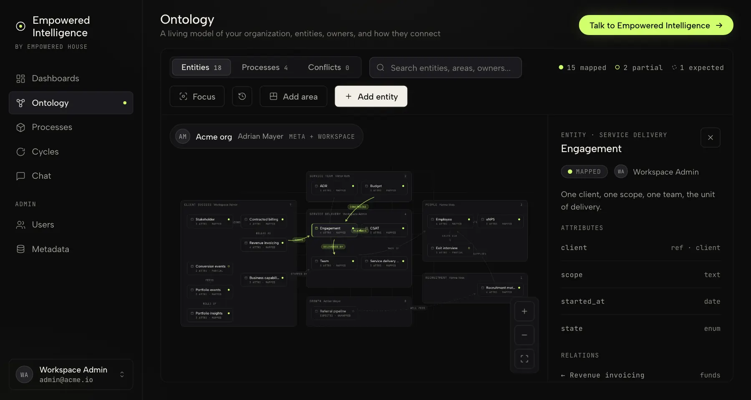Open the history clock icon button
Screen dimensions: 751x400
coord(242,96)
